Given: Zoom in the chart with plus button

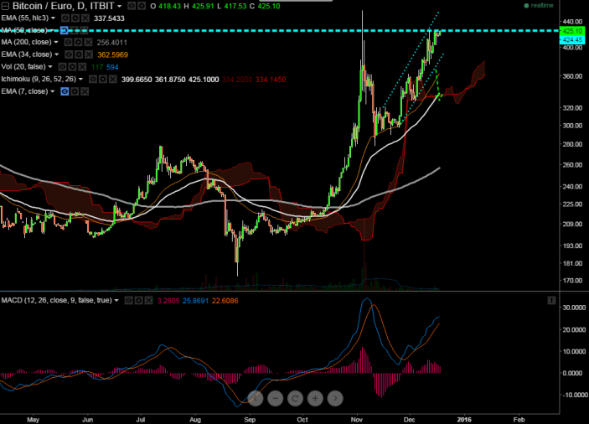Looking at the screenshot, I should coord(315,399).
